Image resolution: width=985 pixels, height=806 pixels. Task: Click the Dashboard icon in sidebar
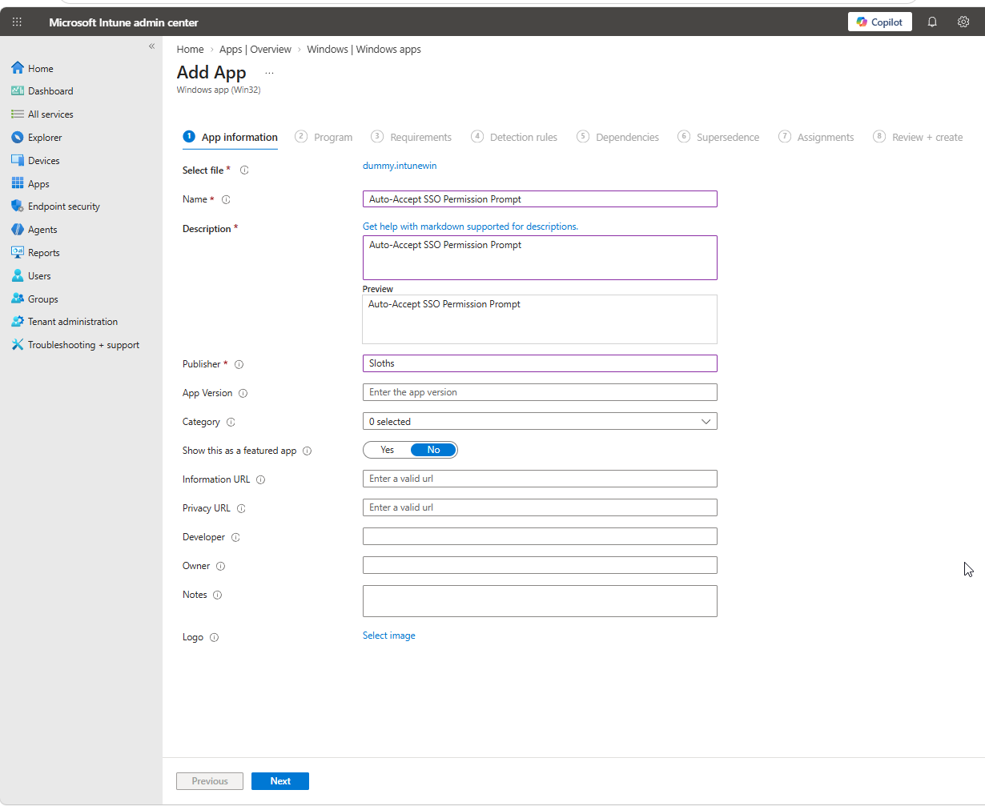pos(18,91)
